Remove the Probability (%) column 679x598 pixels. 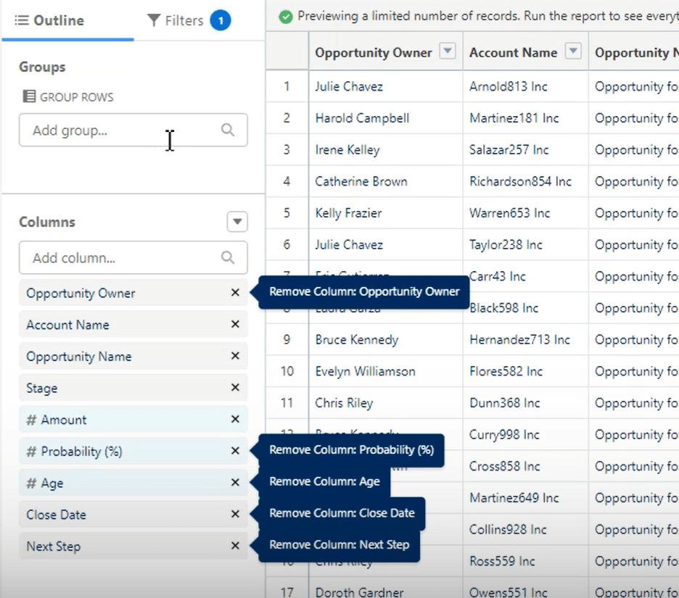click(x=235, y=451)
